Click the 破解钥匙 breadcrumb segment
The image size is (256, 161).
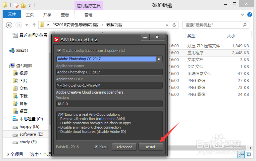coord(114,25)
